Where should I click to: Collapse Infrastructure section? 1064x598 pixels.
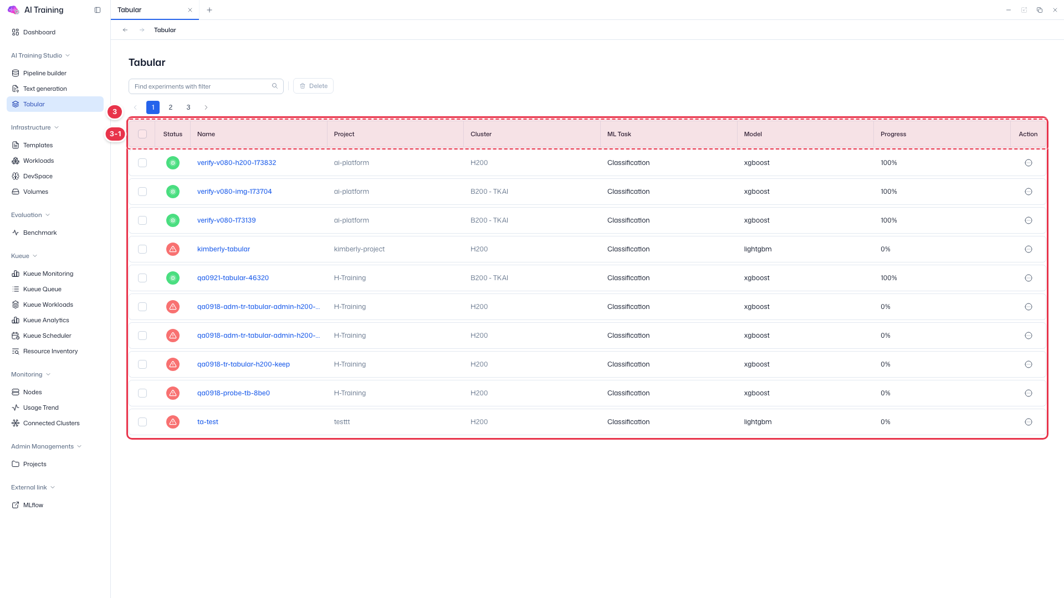click(35, 127)
